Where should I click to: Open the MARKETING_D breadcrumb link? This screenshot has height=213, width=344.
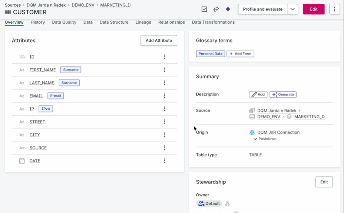click(115, 5)
